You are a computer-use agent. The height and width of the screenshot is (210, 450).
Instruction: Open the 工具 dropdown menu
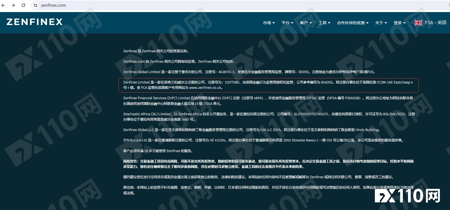324,23
